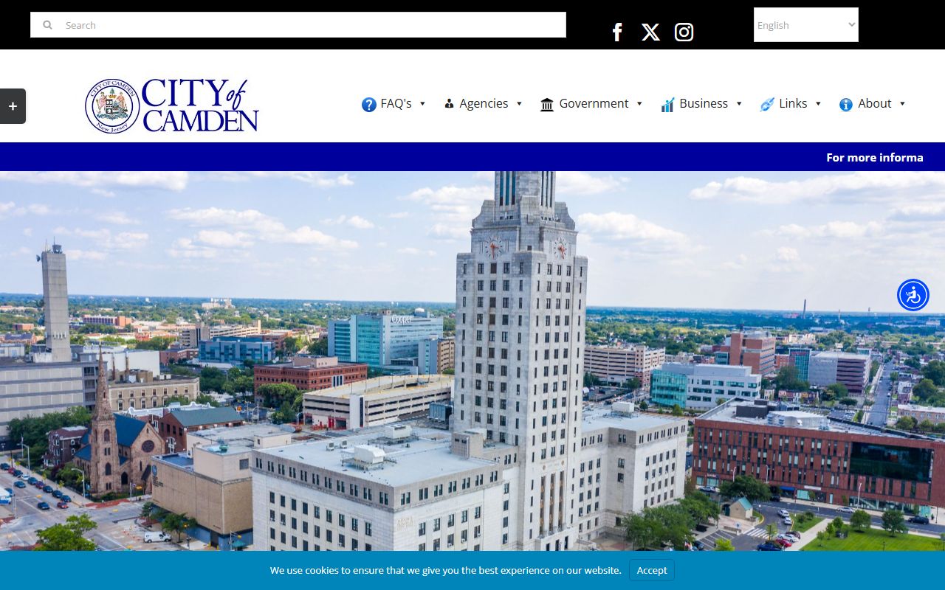This screenshot has width=945, height=590.
Task: Open the Government menu item
Action: point(594,104)
